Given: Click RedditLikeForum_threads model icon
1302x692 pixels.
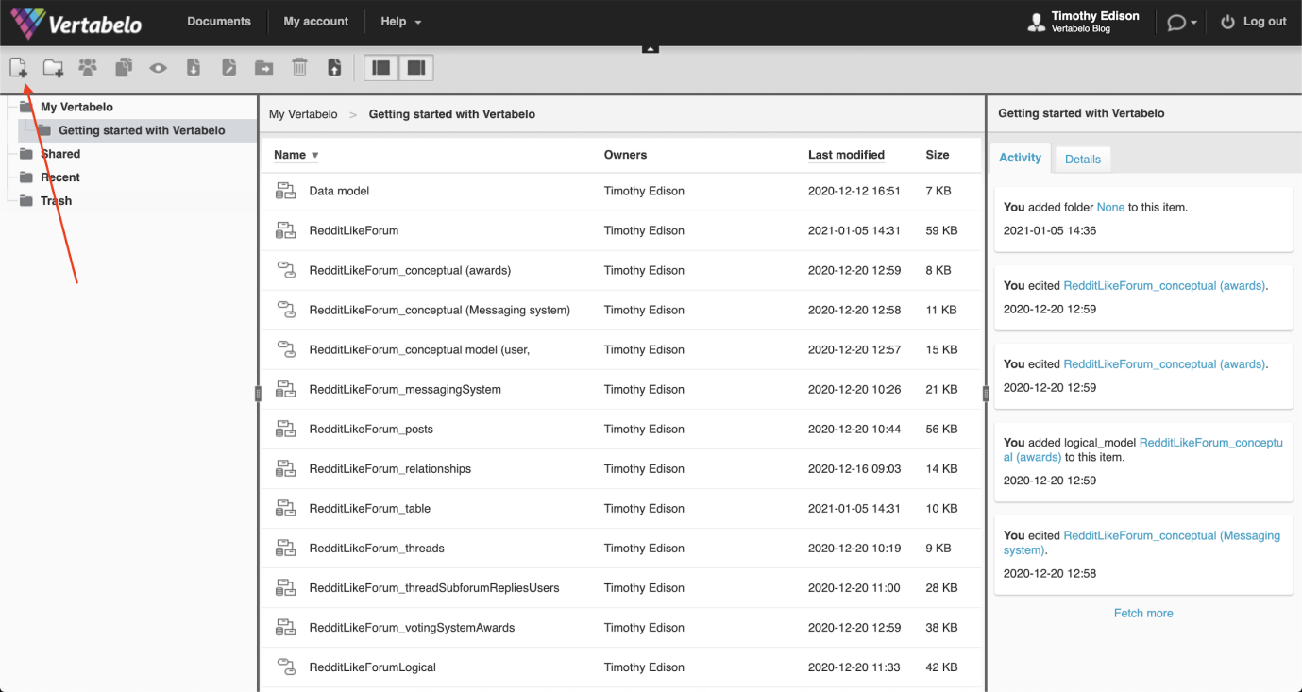Looking at the screenshot, I should pos(285,548).
